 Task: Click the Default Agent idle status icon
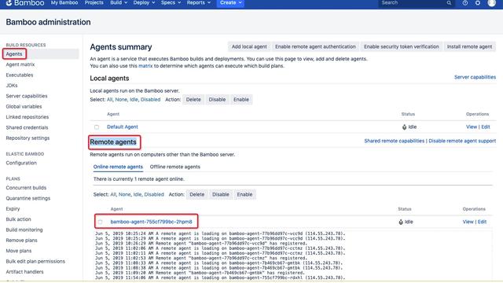(404, 127)
